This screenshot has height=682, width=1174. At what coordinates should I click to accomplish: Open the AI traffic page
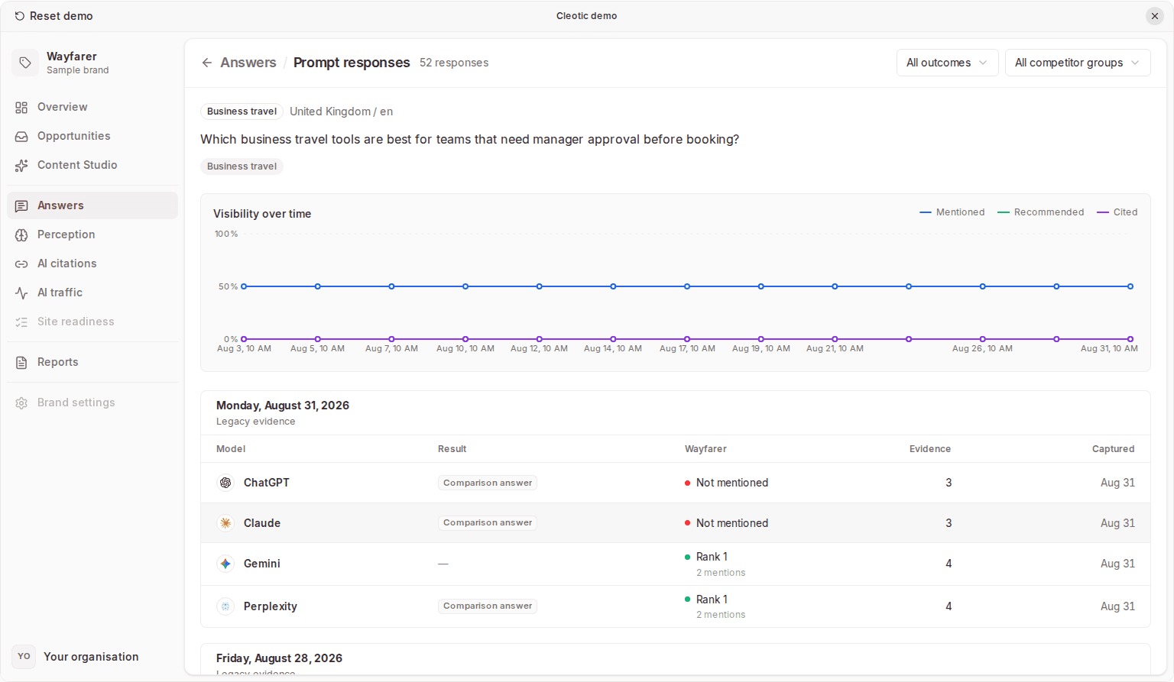[x=92, y=293]
